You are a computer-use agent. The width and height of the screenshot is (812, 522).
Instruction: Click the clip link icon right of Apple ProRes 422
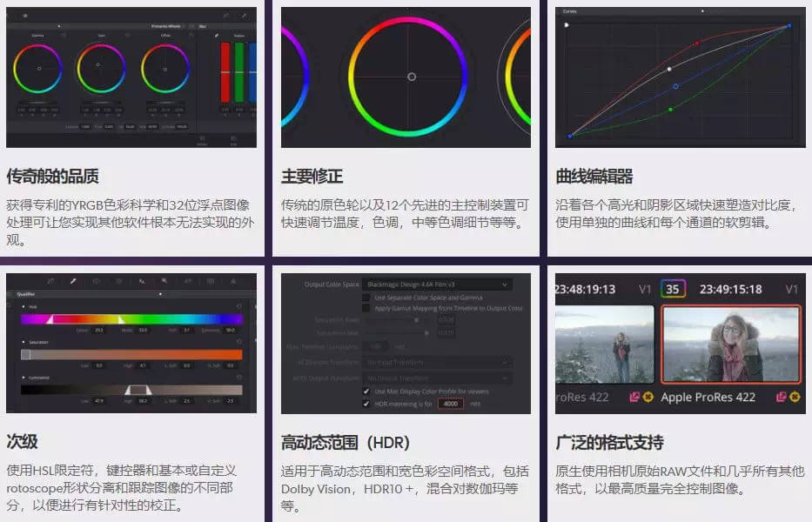781,398
